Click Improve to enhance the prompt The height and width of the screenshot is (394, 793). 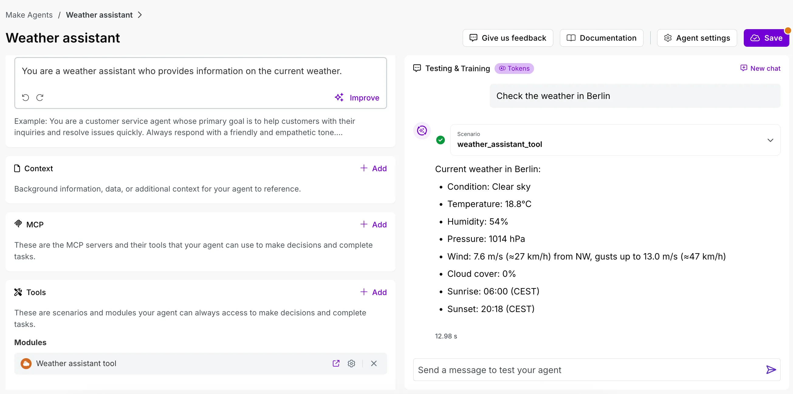click(357, 97)
